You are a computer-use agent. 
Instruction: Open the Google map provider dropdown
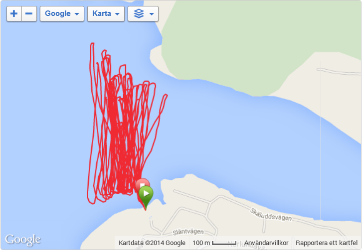click(x=62, y=13)
